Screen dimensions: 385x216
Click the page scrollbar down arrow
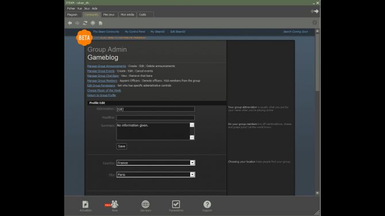[x=317, y=193]
